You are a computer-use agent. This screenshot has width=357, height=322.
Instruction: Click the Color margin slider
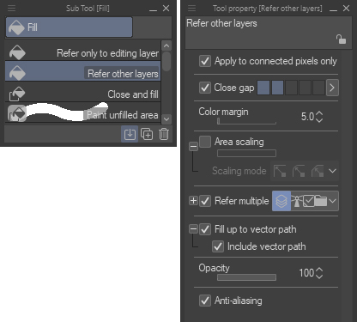pos(246,122)
